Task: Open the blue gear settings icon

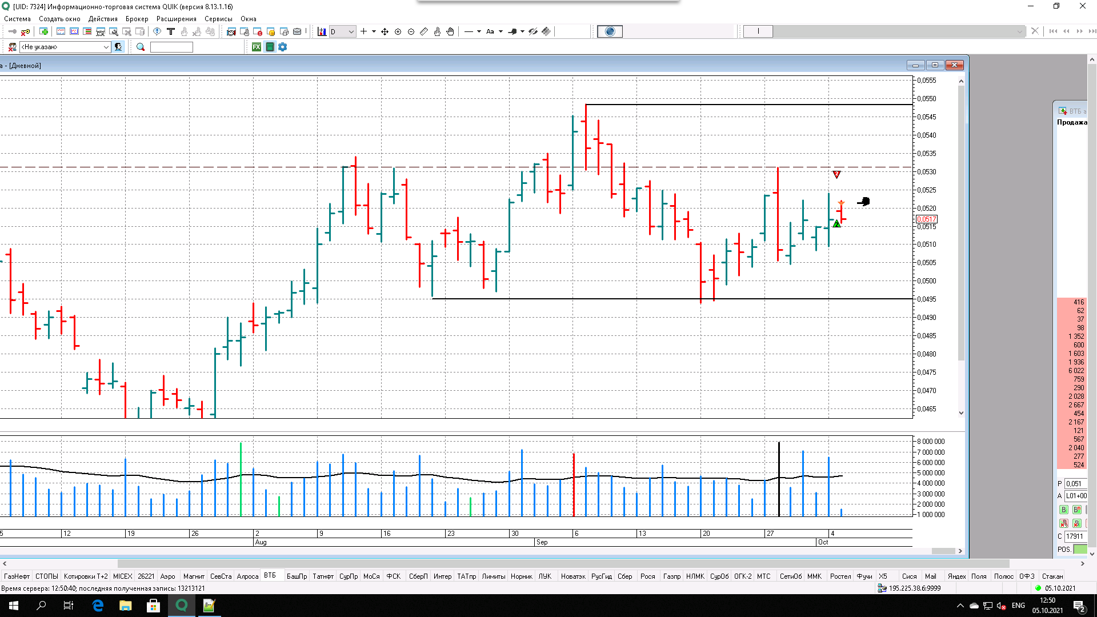Action: click(283, 47)
